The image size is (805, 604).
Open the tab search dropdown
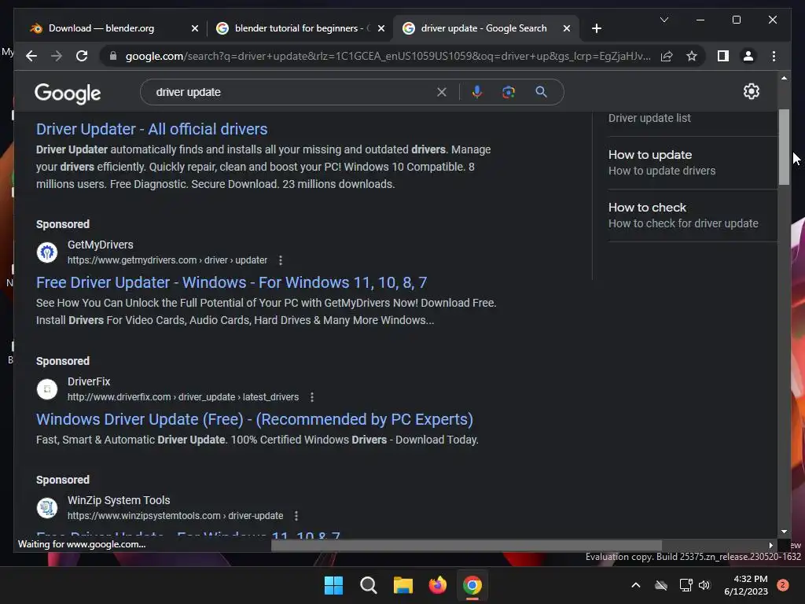click(663, 20)
